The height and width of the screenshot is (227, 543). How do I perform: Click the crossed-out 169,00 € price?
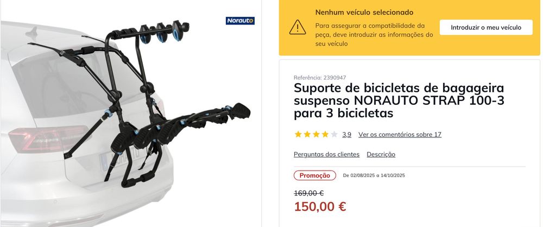click(x=309, y=193)
